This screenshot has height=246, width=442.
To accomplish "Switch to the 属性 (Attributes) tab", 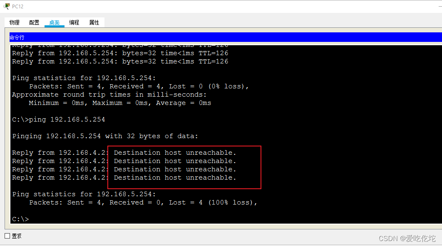I will 94,22.
